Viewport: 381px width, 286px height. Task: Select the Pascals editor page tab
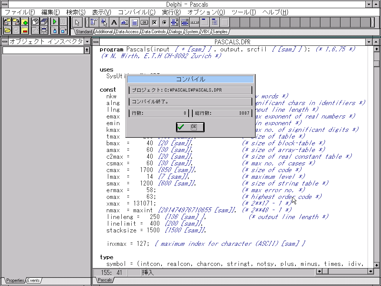[105, 280]
